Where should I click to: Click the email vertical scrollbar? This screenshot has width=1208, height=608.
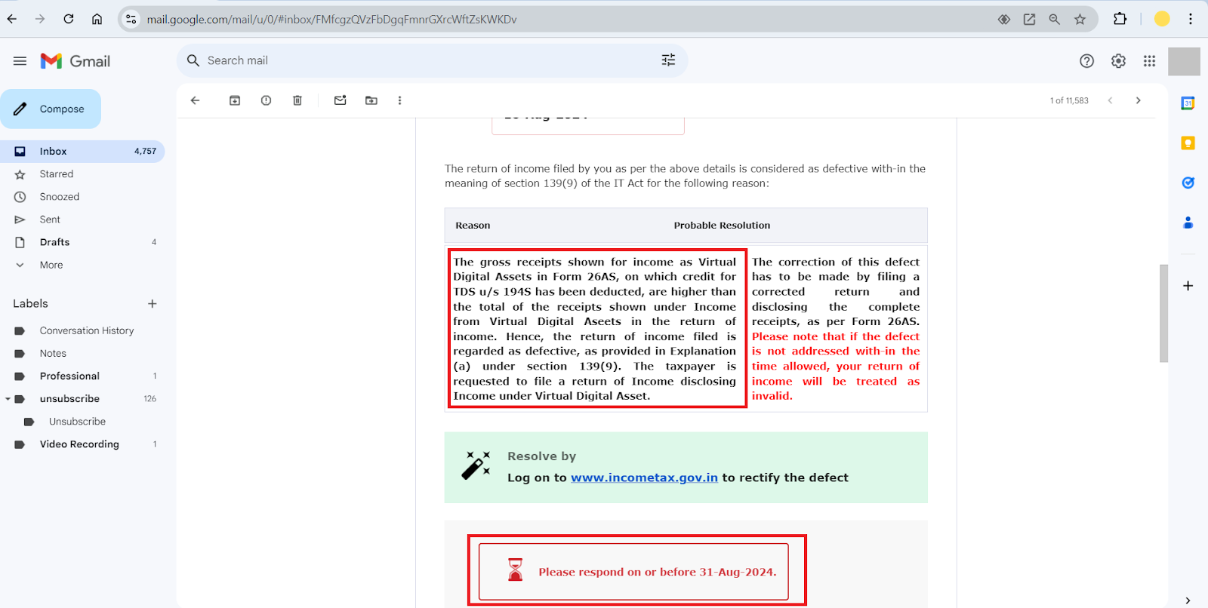coord(1163,313)
